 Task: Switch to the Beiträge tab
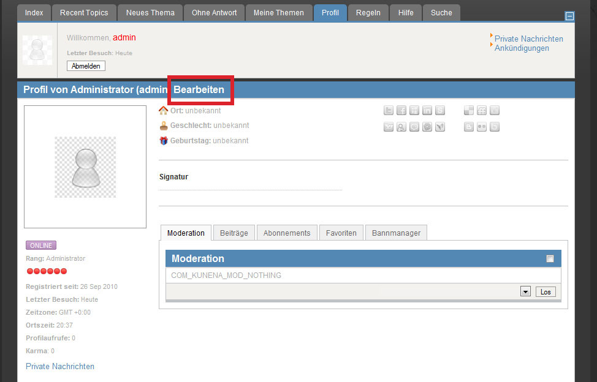tap(234, 233)
